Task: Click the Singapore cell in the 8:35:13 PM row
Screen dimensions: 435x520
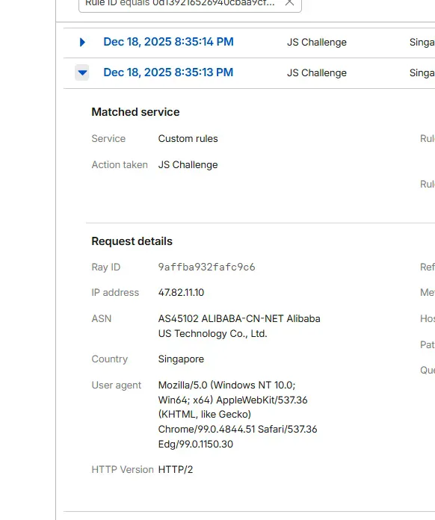Action: [422, 72]
